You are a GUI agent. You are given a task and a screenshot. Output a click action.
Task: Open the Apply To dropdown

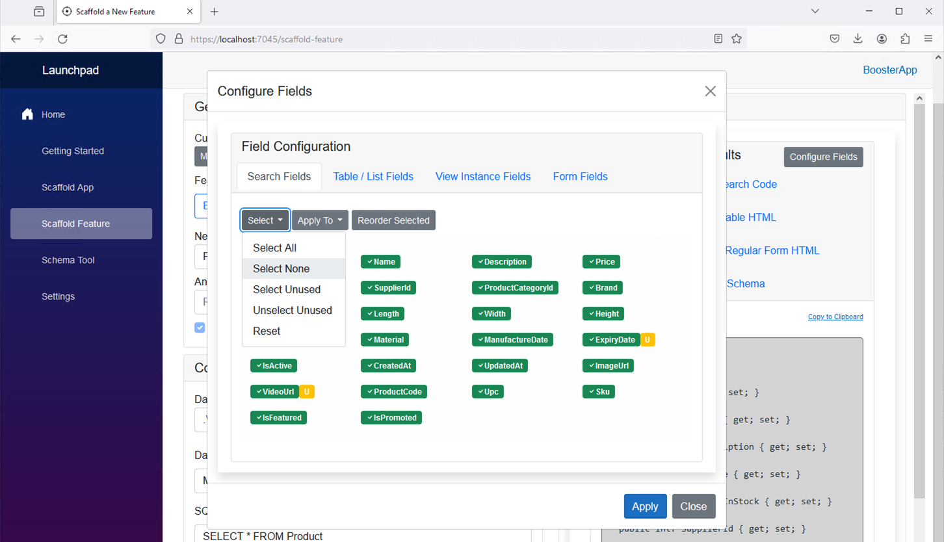tap(320, 220)
